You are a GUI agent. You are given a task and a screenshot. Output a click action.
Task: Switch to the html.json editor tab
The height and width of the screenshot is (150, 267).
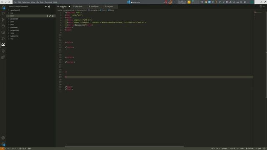pos(95,7)
